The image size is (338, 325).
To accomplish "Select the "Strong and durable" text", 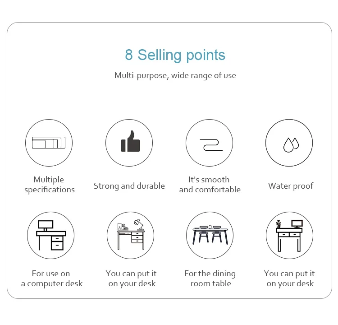I will point(129,186).
